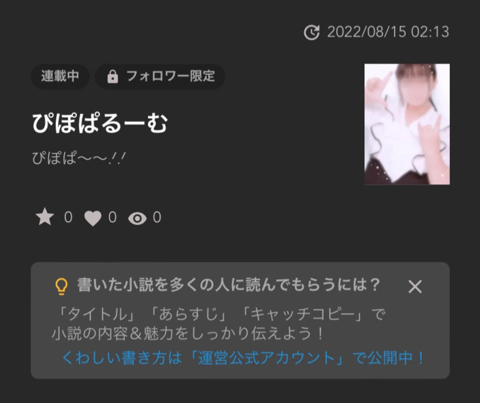Open the novel title ぴぽぱるーむ
This screenshot has width=480, height=403.
(x=100, y=123)
